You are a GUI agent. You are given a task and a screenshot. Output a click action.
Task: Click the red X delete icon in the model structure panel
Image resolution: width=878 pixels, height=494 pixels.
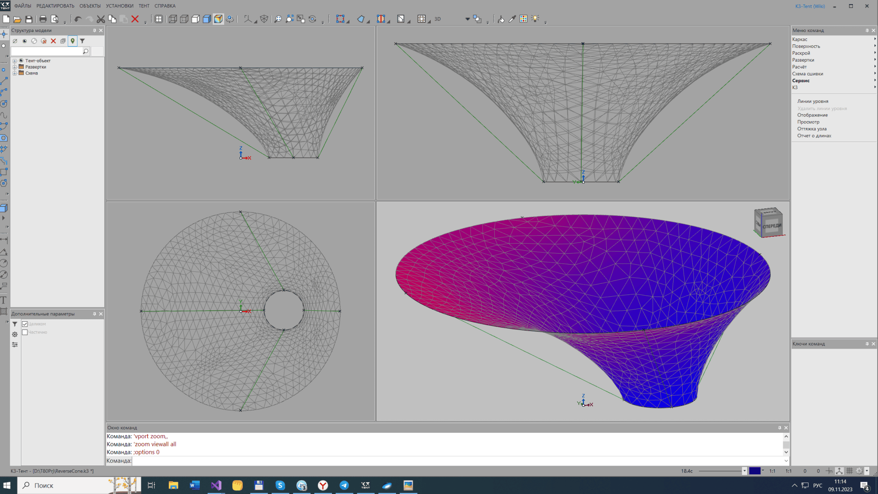[53, 41]
